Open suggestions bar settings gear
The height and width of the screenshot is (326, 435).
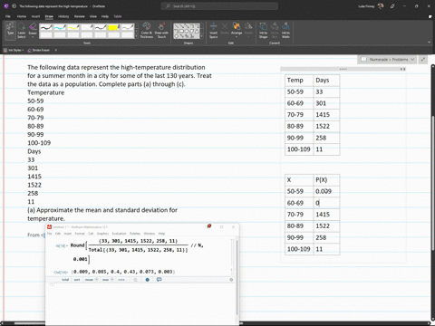point(231,280)
